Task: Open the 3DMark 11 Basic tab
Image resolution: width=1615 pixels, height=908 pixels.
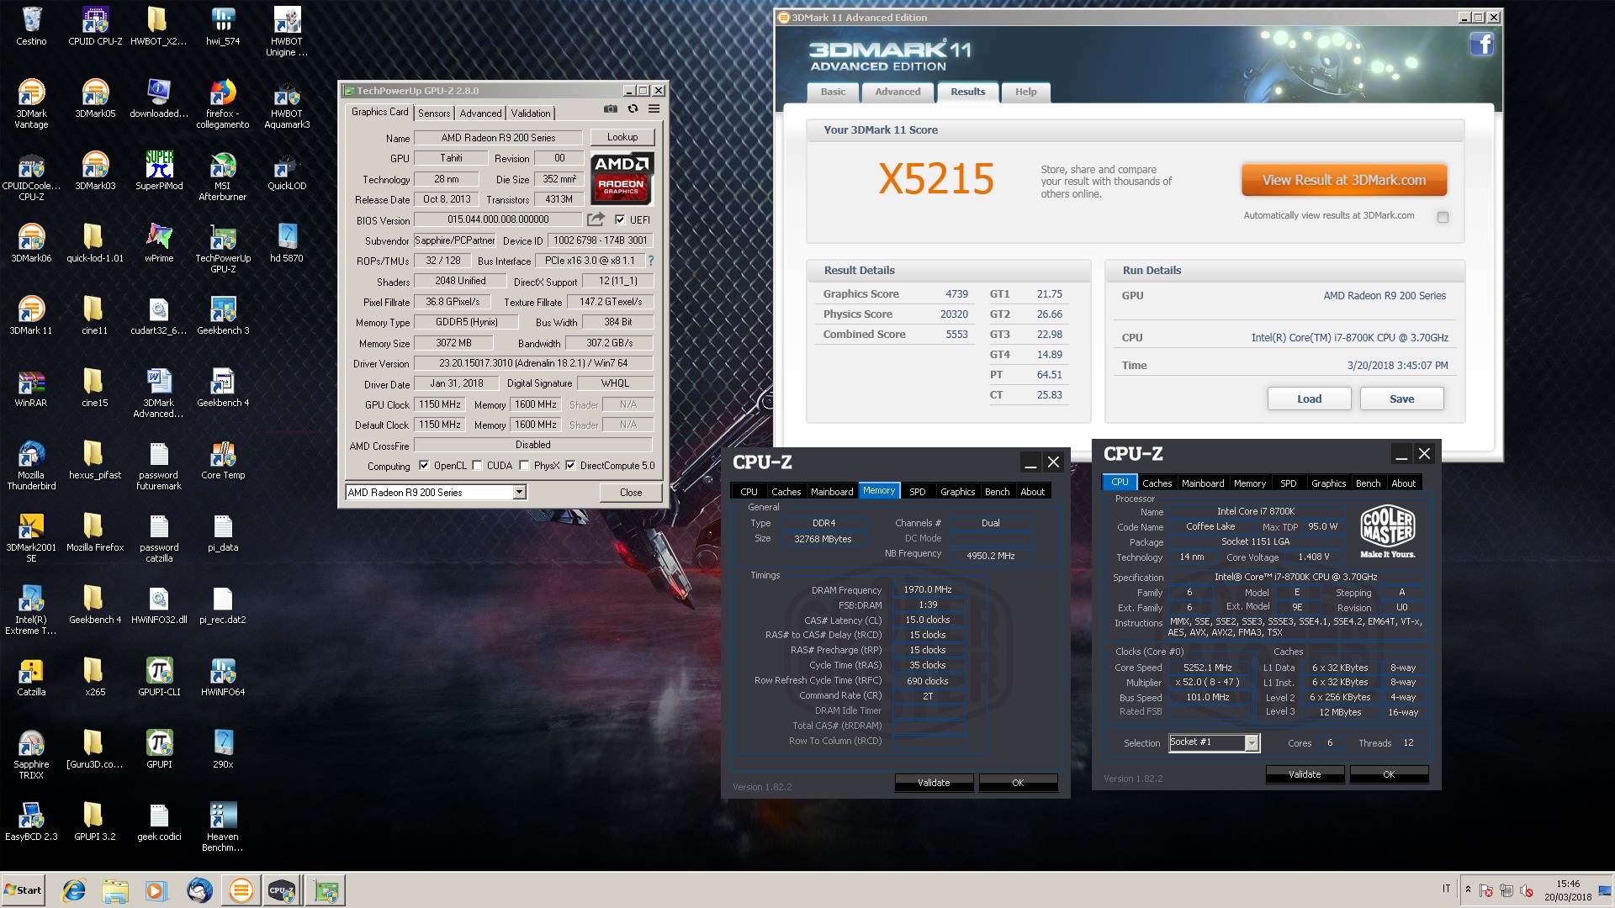Action: coord(833,92)
